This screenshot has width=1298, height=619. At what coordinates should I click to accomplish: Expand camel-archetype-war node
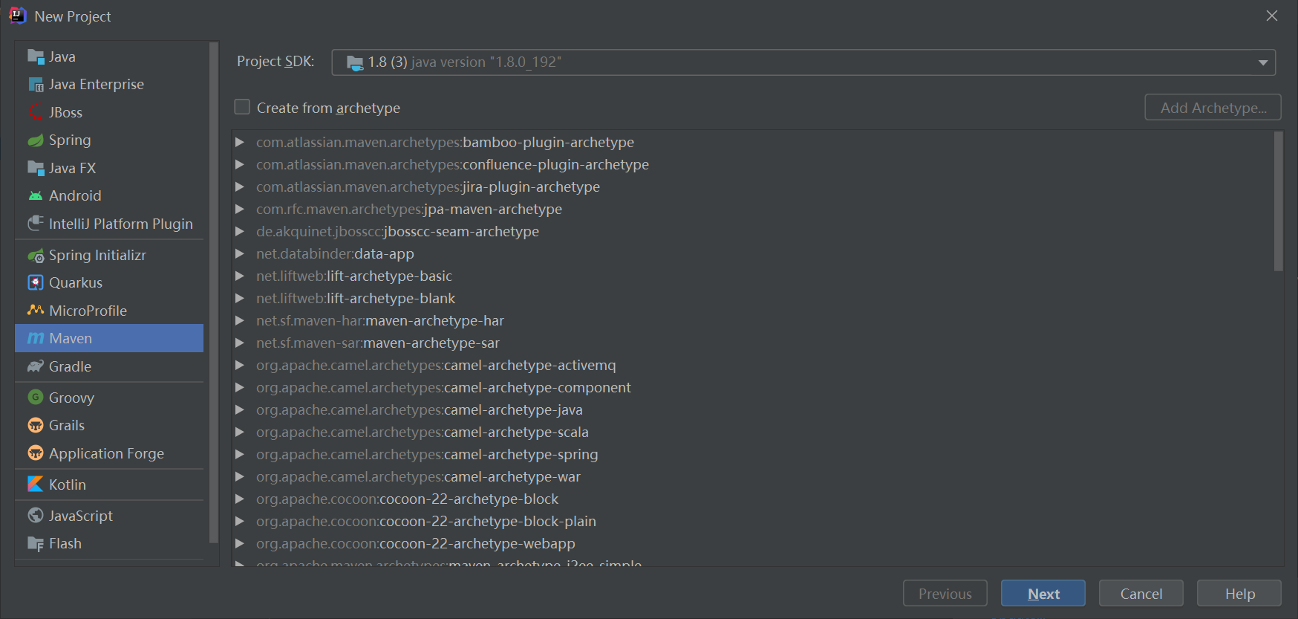pos(240,476)
